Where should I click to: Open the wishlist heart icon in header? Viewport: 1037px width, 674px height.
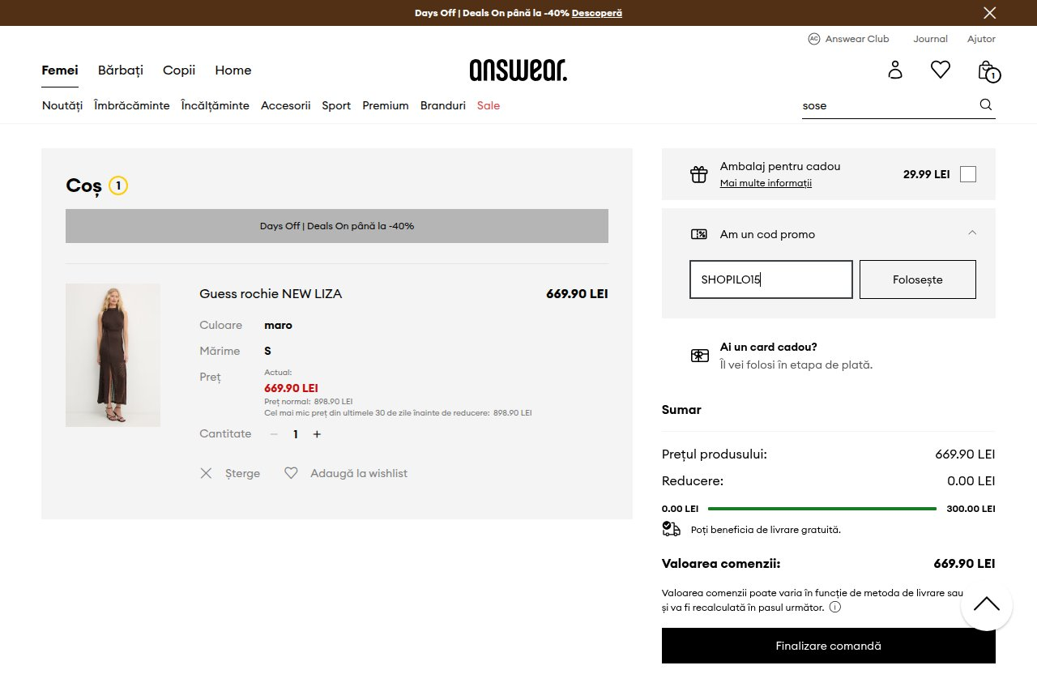(941, 70)
